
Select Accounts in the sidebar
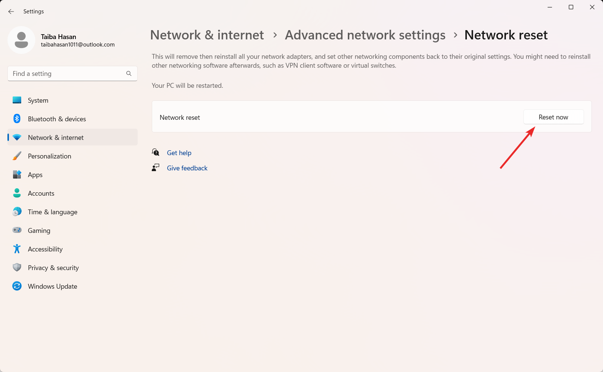point(41,193)
